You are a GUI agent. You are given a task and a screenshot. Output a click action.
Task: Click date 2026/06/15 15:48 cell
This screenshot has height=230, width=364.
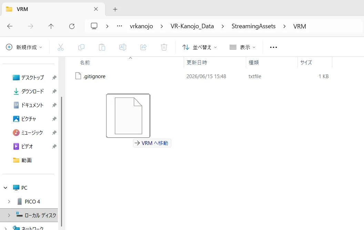coord(206,76)
